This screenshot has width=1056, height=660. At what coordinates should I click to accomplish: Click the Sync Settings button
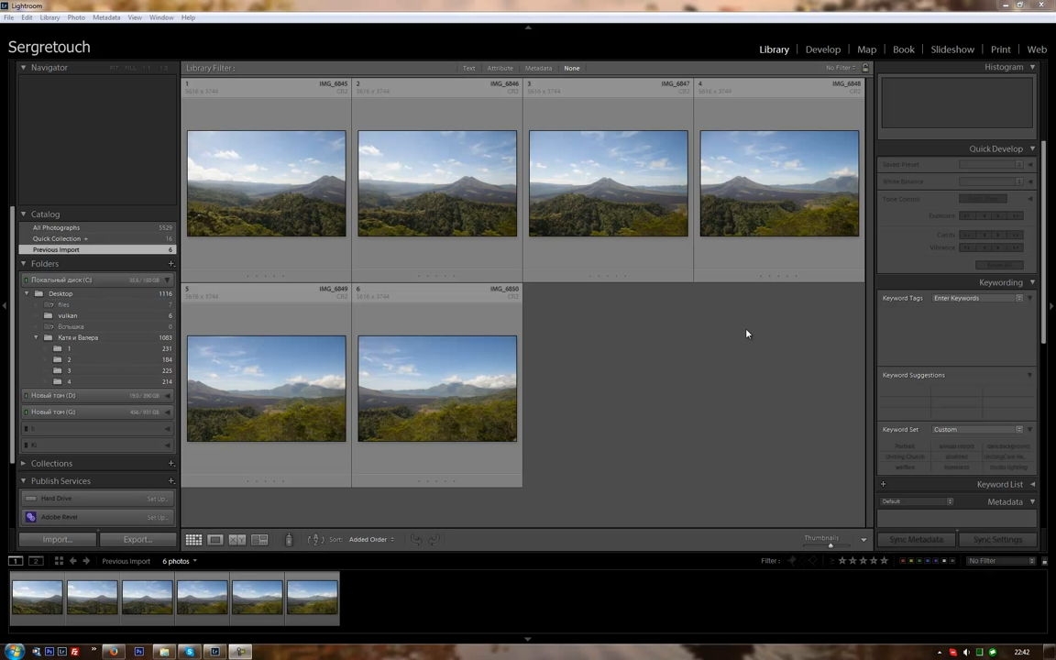pyautogui.click(x=997, y=539)
